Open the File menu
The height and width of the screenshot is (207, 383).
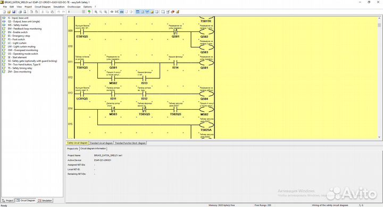[x=5, y=7]
